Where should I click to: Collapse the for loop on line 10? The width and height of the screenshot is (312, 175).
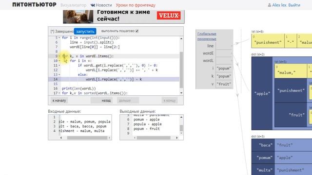coord(59,61)
